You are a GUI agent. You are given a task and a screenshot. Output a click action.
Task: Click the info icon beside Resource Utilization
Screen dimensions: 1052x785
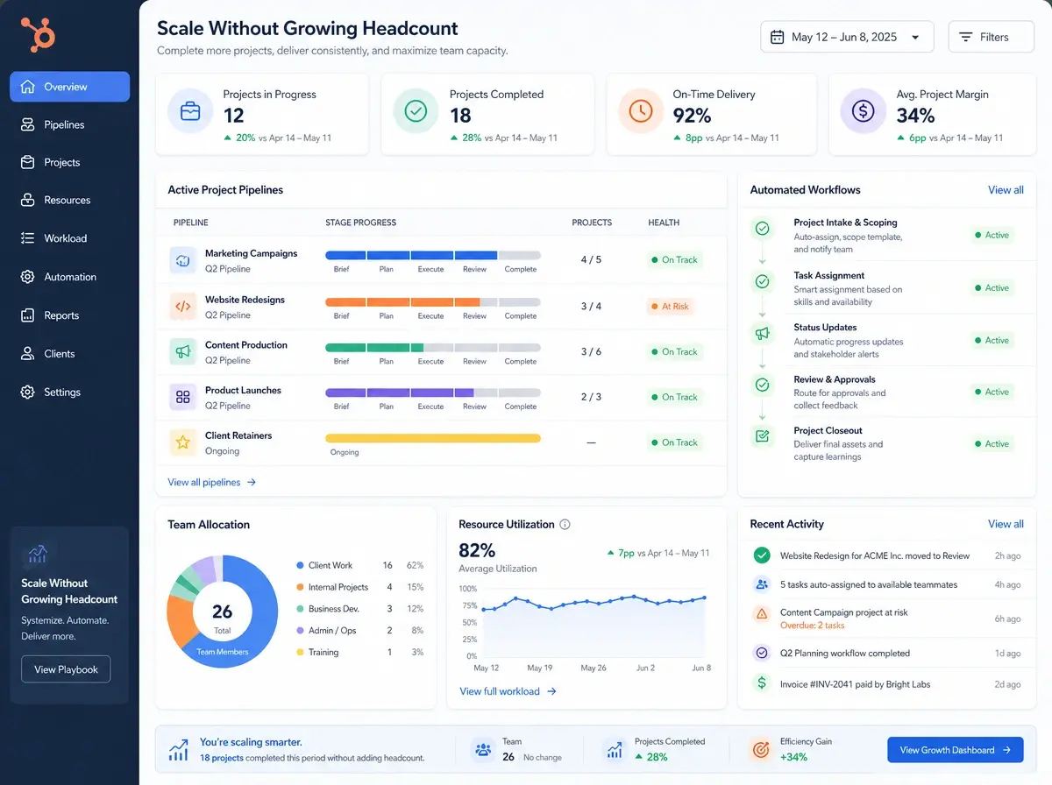565,525
